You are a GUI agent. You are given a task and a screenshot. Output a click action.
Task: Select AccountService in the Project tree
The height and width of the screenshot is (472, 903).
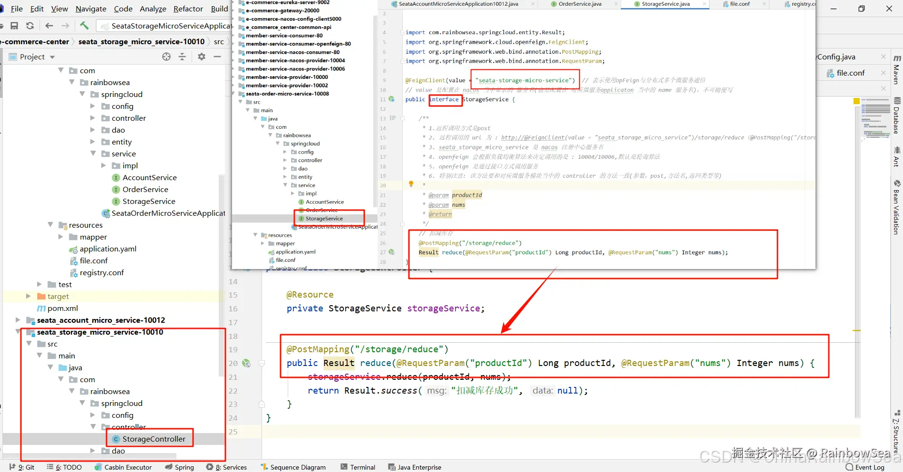pos(149,177)
